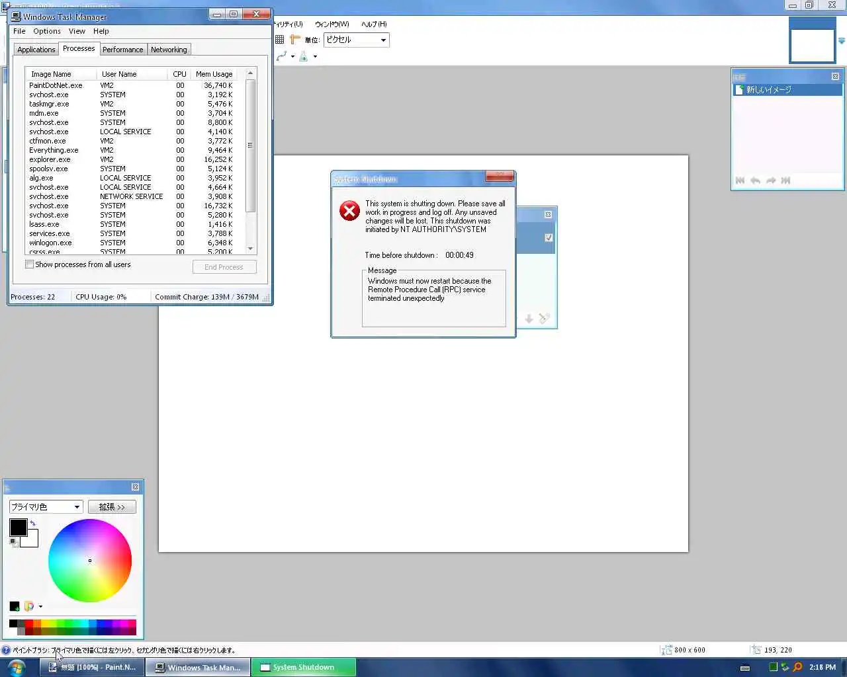The width and height of the screenshot is (847, 677).
Task: Open the Options menu in Task Manager
Action: 47,31
